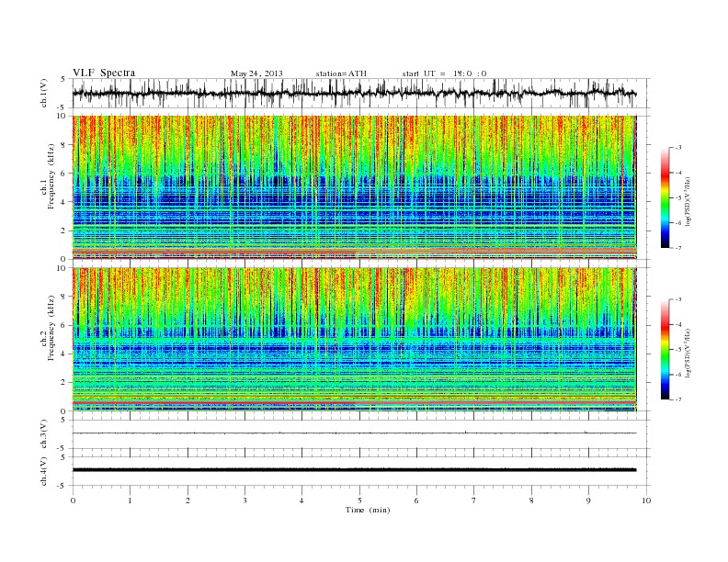The width and height of the screenshot is (728, 562).
Task: Click the ch.2 Frequency (kHz) axis label
Action: pyautogui.click(x=48, y=327)
